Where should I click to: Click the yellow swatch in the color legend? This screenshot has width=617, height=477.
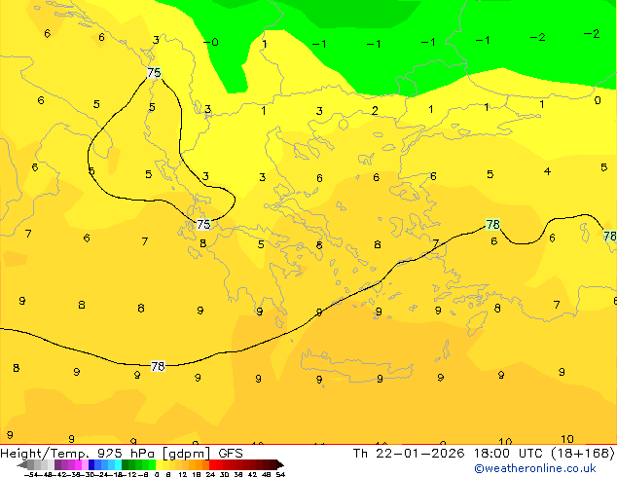click(159, 465)
